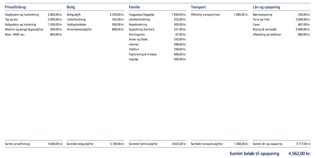Click the Samlede familieudgifter total label
This screenshot has width=316, height=158.
(143, 144)
